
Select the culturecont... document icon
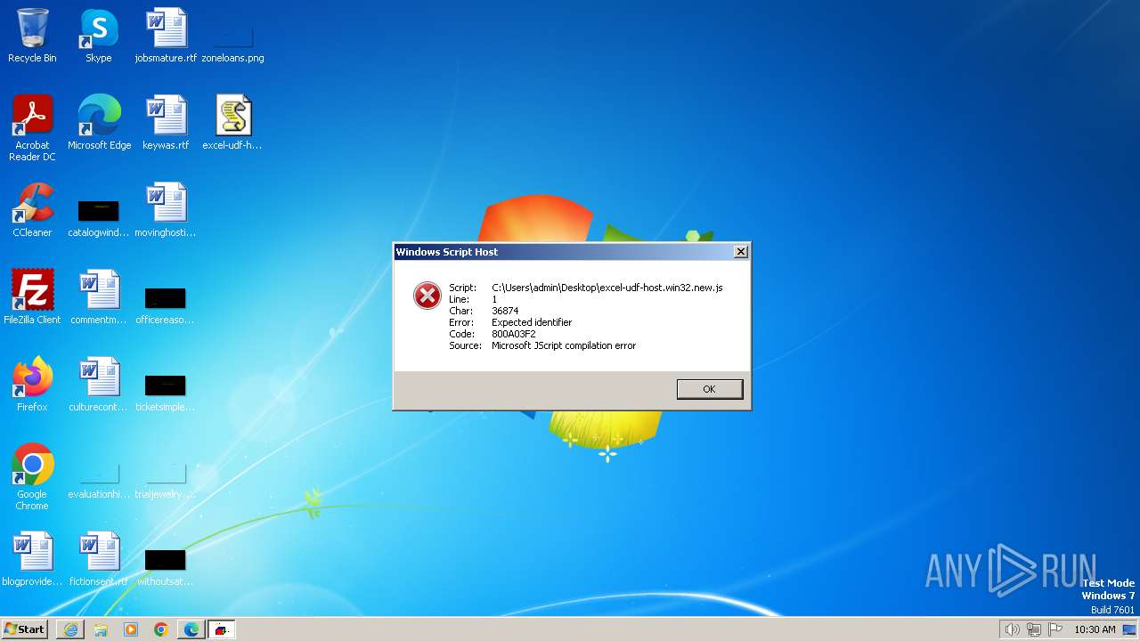click(x=99, y=385)
